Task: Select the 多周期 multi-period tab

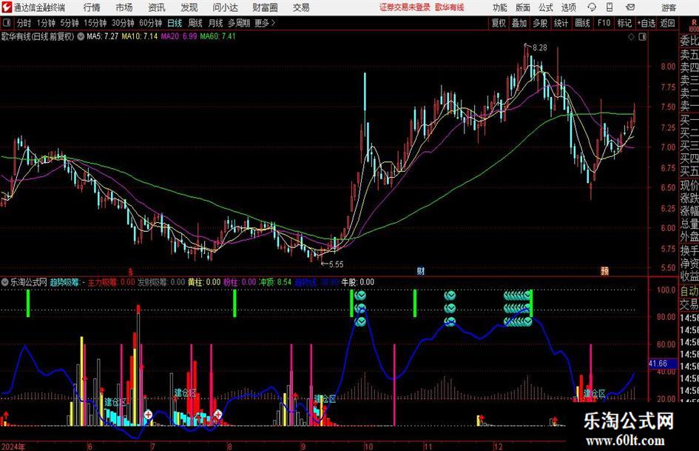Action: (x=239, y=23)
